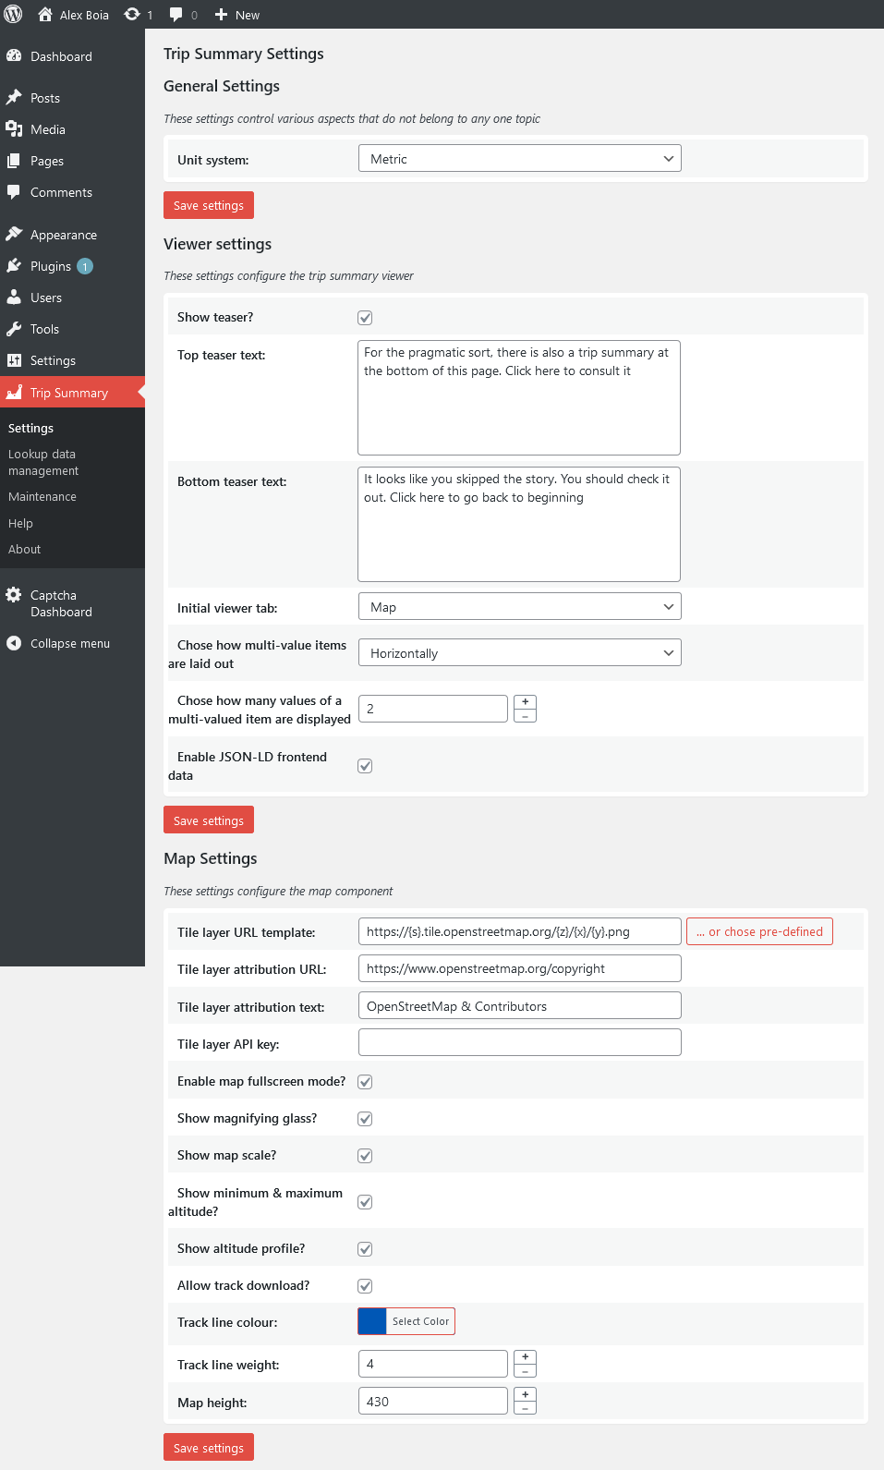Click the Tile layer URL template field
This screenshot has height=1470, width=884.
tap(519, 931)
